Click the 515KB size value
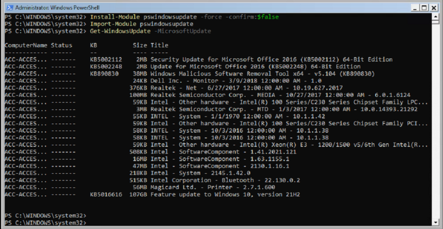443x229 pixels. (x=138, y=180)
